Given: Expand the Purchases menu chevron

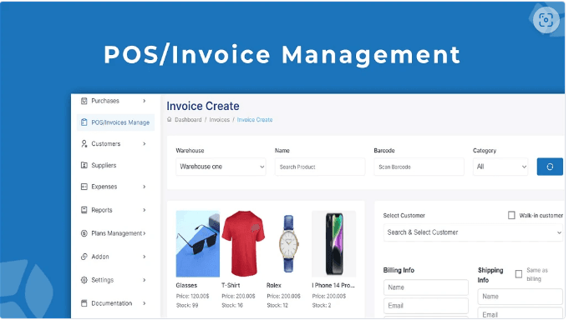Looking at the screenshot, I should pos(145,101).
